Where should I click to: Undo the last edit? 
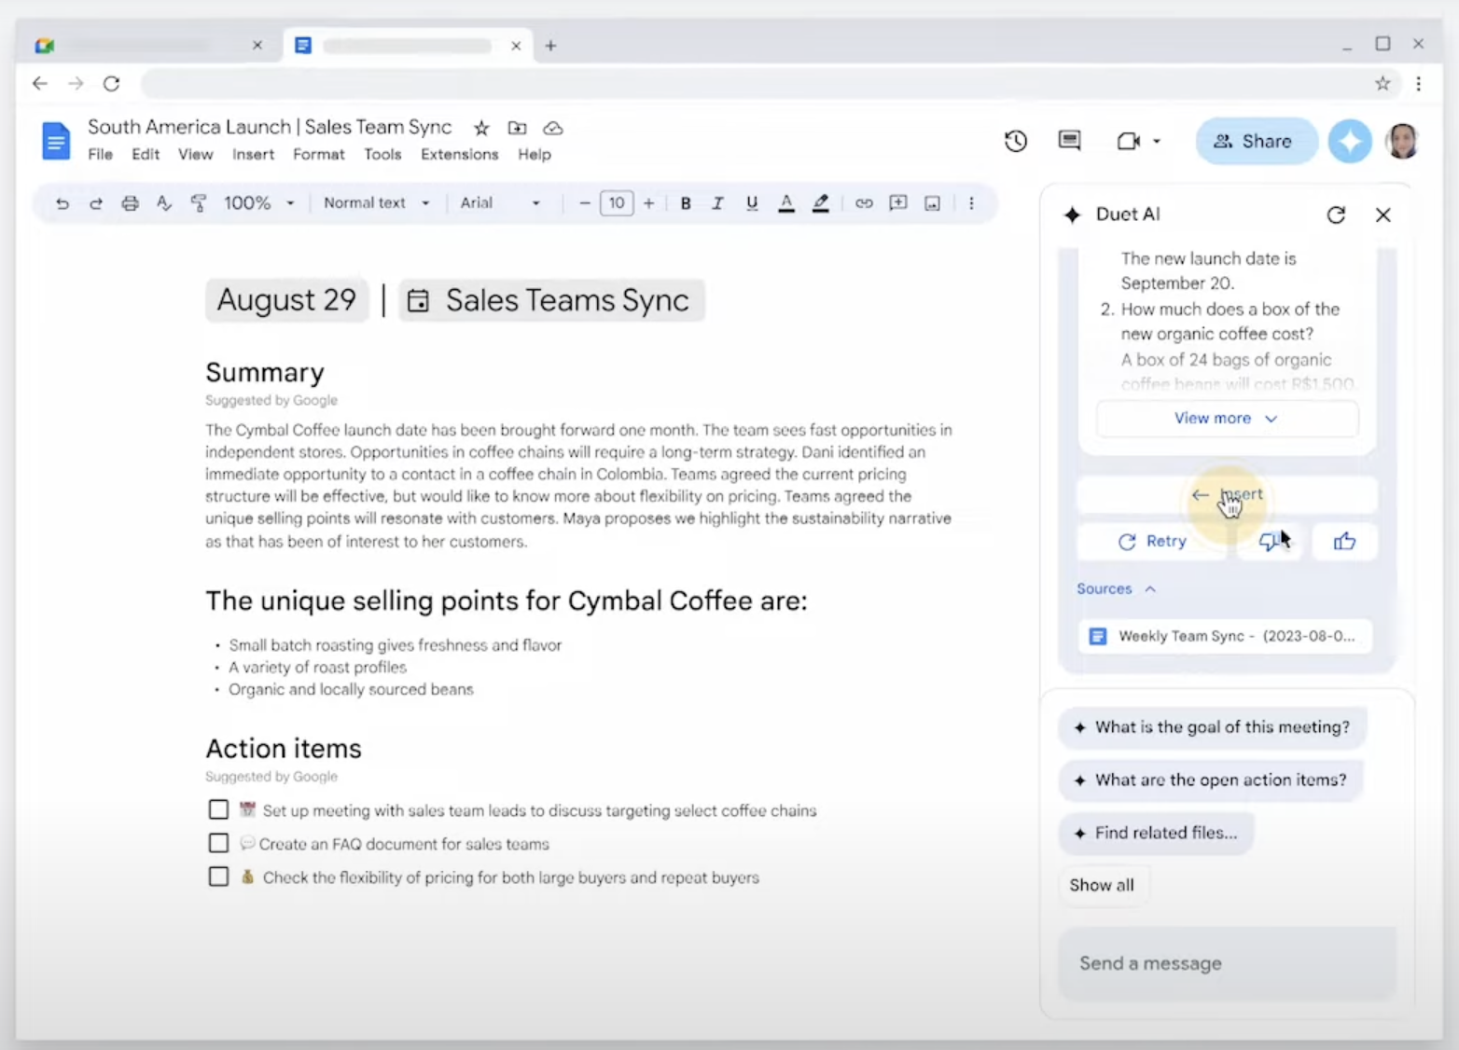click(63, 203)
